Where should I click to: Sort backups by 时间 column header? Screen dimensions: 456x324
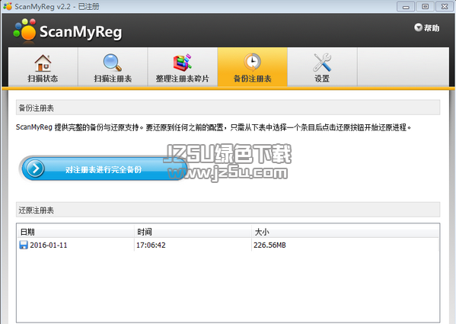(193, 232)
